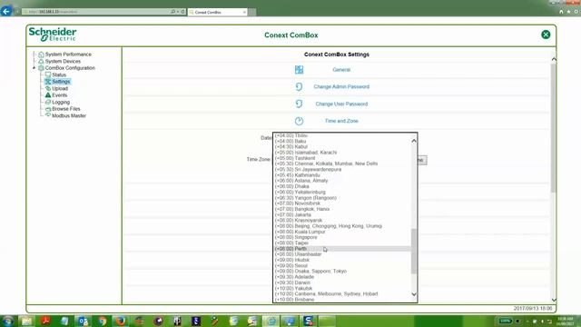This screenshot has height=327, width=581.
Task: Open Change User Password link
Action: pyautogui.click(x=341, y=104)
